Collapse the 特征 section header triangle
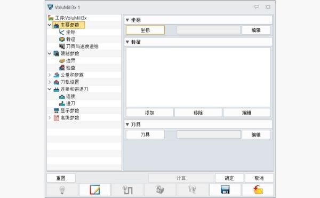 (127, 42)
